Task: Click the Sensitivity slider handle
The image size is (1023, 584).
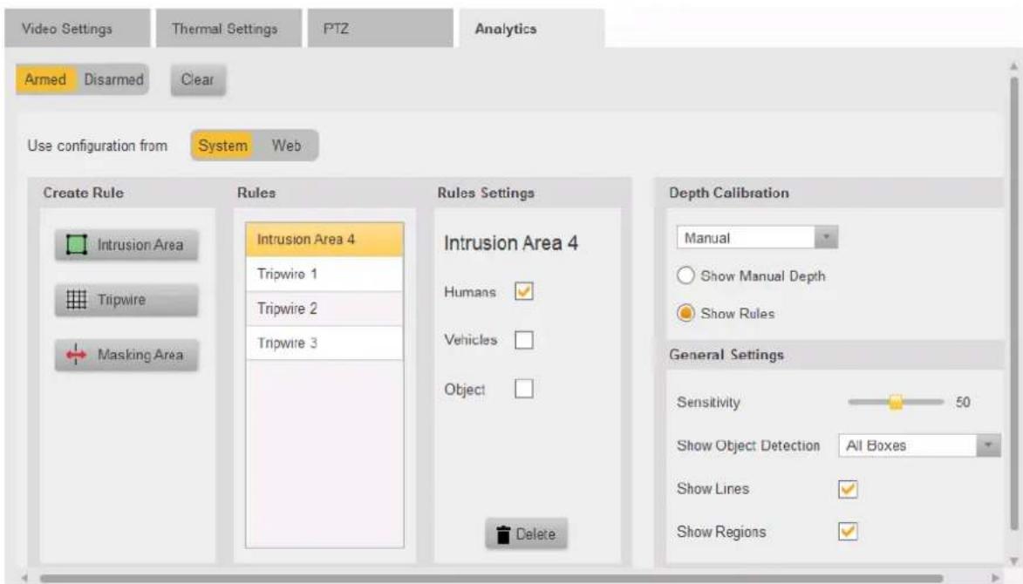Action: pyautogui.click(x=896, y=402)
